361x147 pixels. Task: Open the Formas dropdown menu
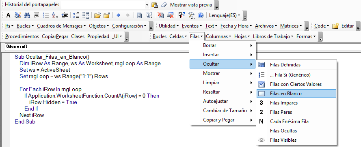[x=306, y=36]
